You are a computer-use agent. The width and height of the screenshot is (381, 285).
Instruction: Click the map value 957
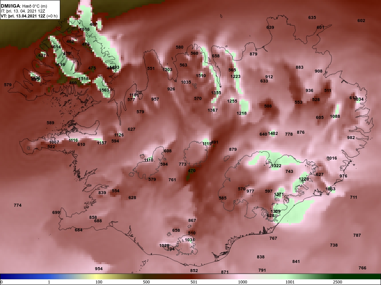click(x=155, y=99)
